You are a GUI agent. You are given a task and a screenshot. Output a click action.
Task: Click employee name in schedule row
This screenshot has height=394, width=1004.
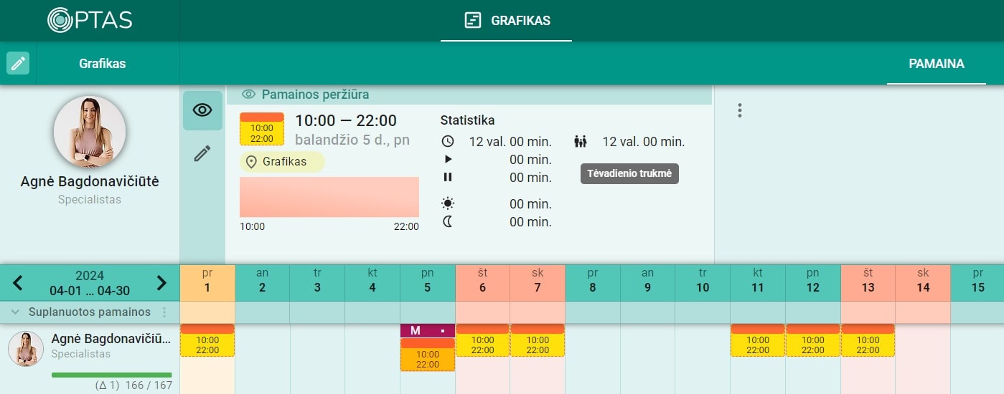111,339
